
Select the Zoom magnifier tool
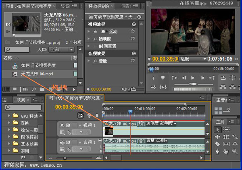point(235,152)
